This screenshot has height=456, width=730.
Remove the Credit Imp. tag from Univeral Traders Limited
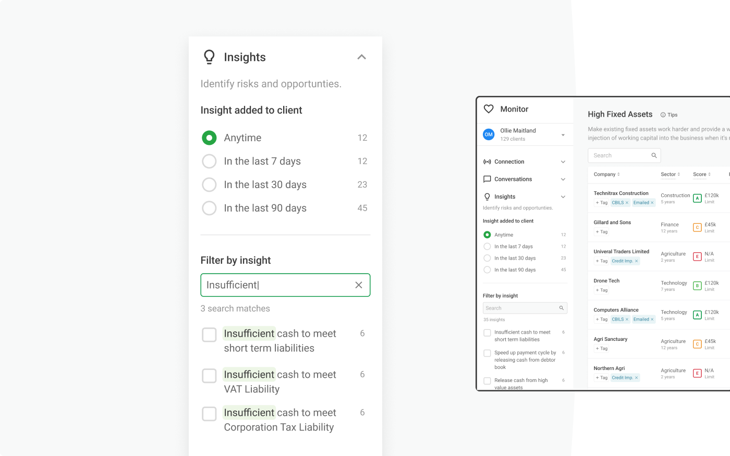tap(636, 261)
